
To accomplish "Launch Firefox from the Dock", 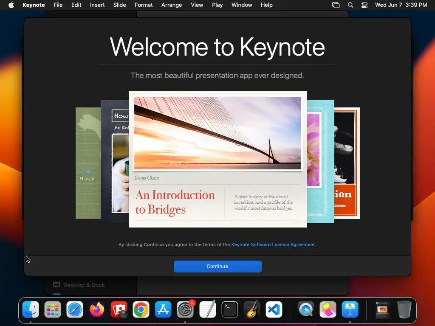I will click(x=97, y=309).
